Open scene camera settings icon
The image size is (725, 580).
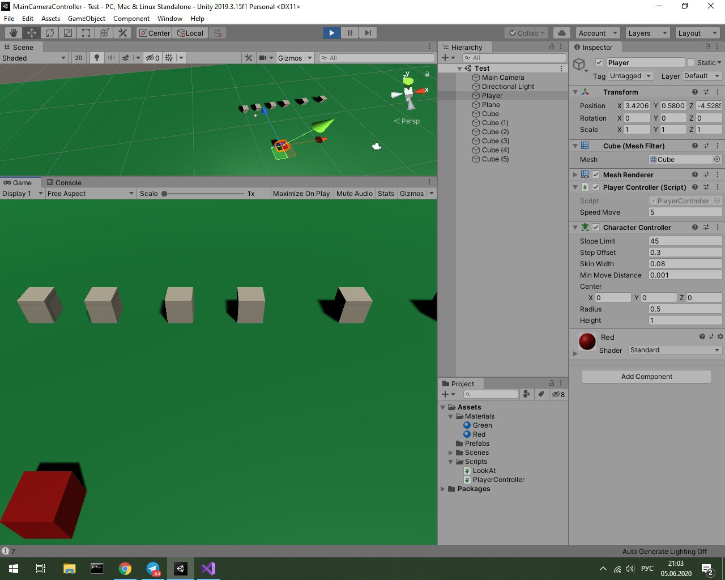click(x=263, y=58)
